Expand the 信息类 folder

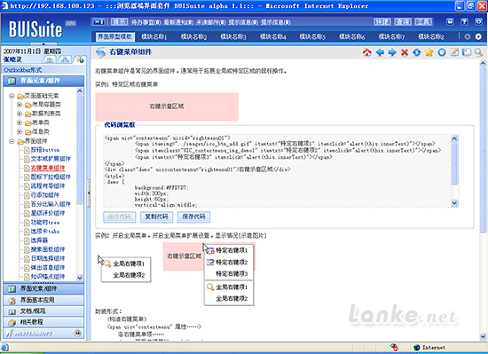click(20, 132)
